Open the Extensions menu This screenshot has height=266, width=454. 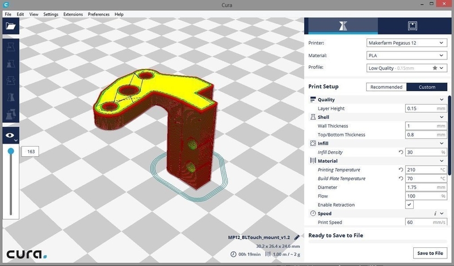pos(73,14)
